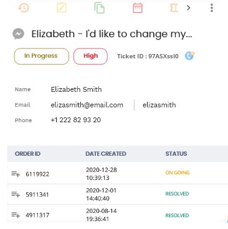Image resolution: width=228 pixels, height=229 pixels.
Task: Expand more toolbar items with right chevron
Action: (x=188, y=8)
